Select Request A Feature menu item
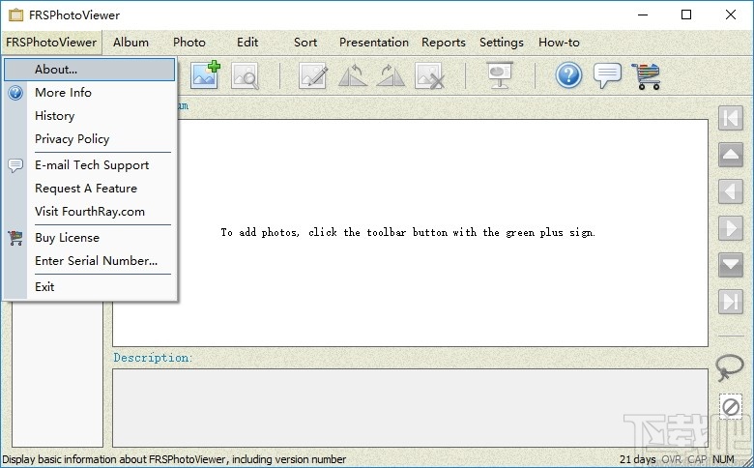Screen dimensions: 754x468 90,188
